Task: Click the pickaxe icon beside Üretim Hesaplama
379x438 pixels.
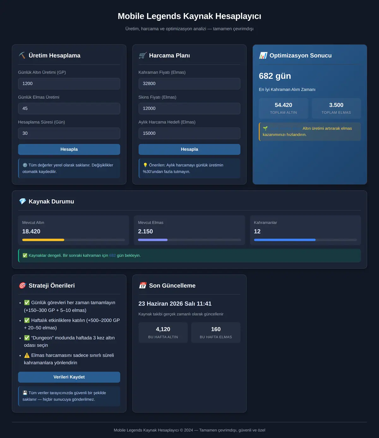Action: pos(22,56)
